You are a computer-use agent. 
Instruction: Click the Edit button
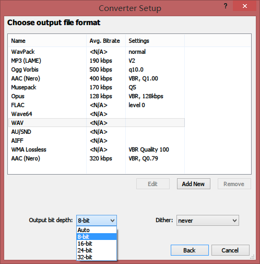[x=153, y=184]
